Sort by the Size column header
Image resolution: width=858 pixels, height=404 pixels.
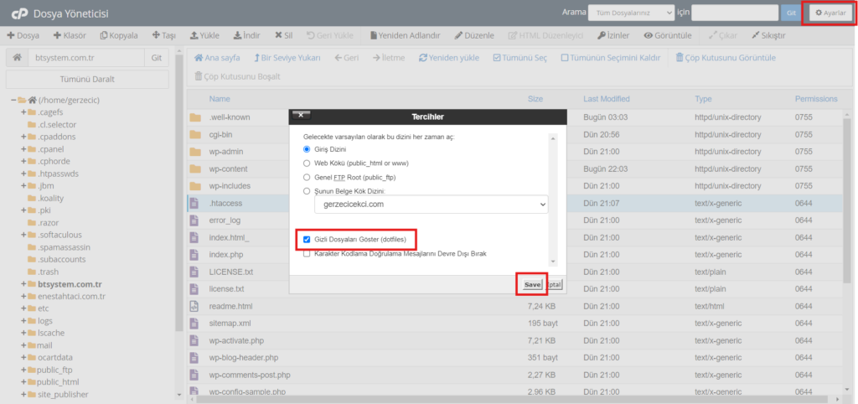pyautogui.click(x=535, y=99)
